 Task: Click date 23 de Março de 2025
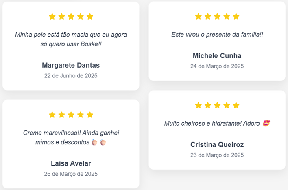point(217,155)
